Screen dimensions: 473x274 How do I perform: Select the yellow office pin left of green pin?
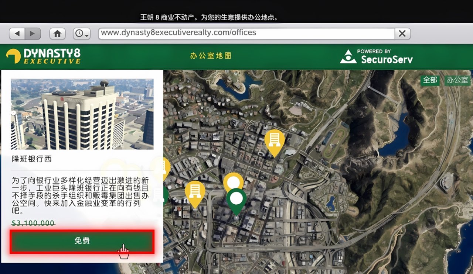coord(195,194)
